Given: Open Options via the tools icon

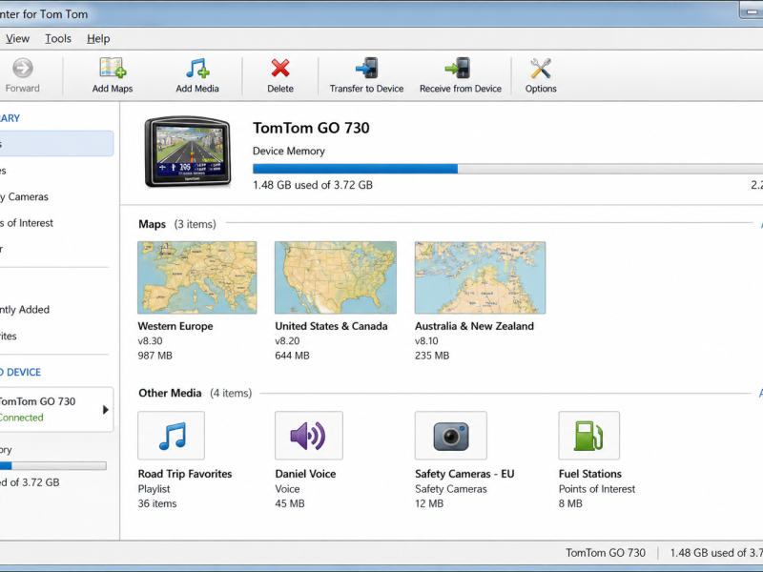Looking at the screenshot, I should (541, 68).
